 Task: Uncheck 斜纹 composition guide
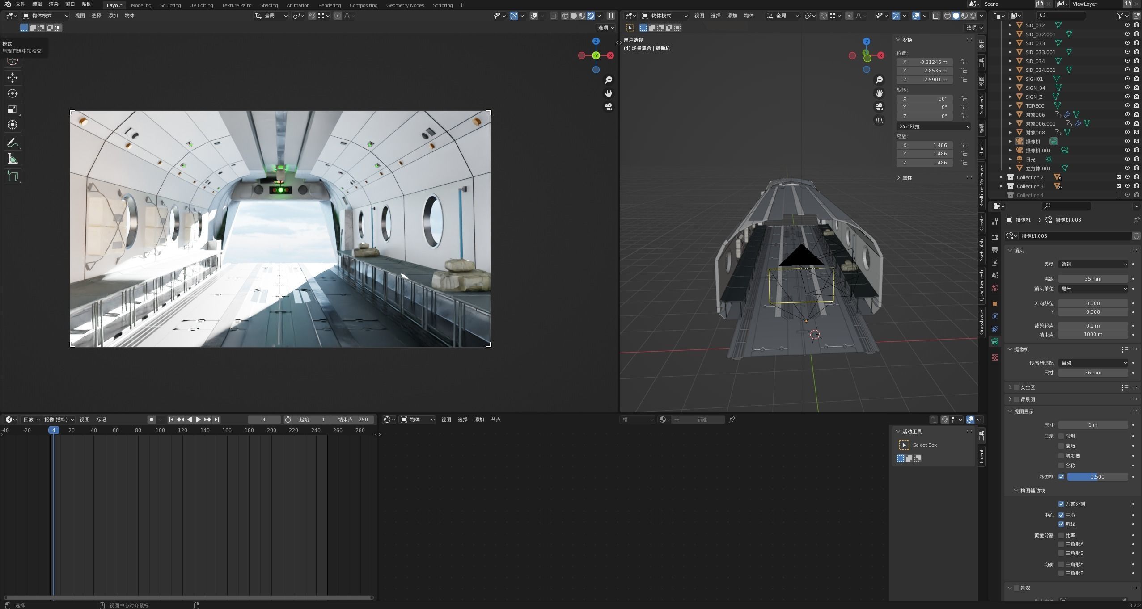click(1061, 524)
